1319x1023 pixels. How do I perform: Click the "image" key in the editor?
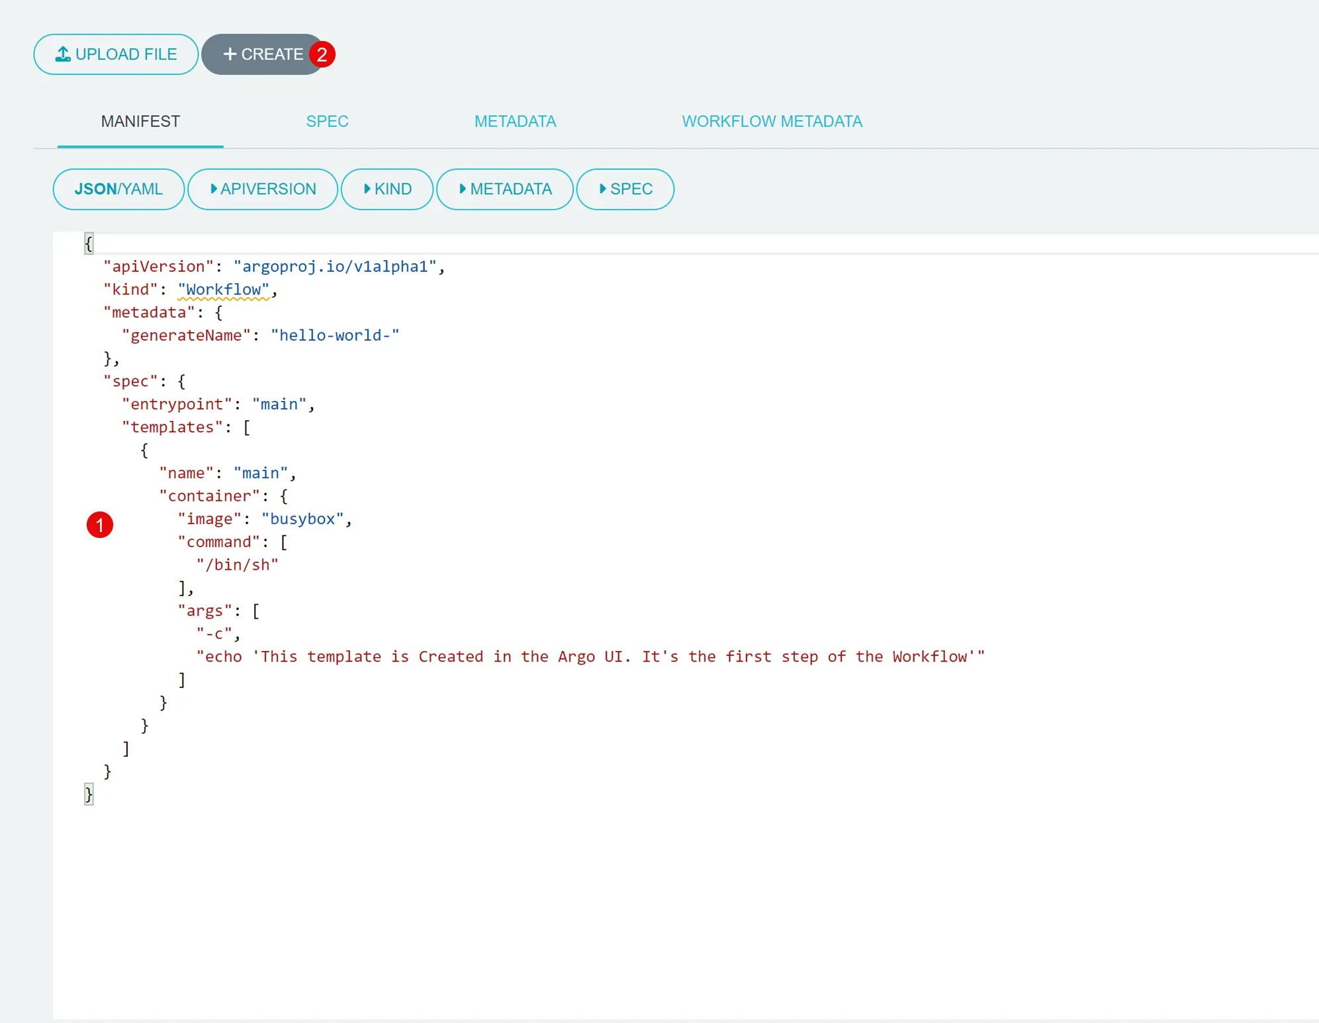click(x=210, y=519)
